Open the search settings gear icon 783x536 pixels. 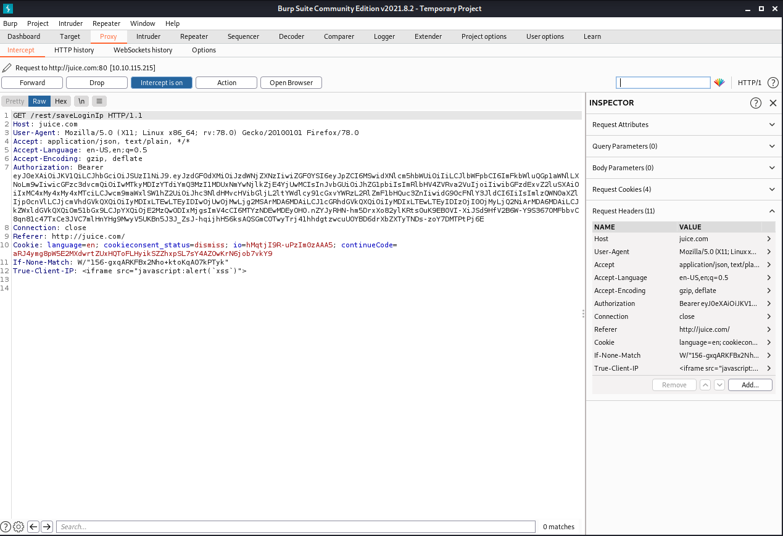[19, 527]
